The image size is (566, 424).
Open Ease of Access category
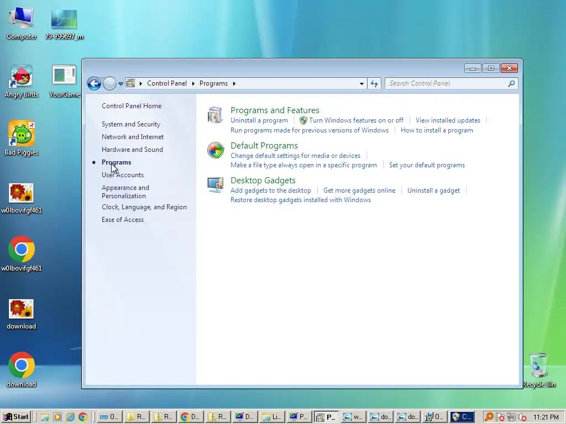[x=122, y=220]
